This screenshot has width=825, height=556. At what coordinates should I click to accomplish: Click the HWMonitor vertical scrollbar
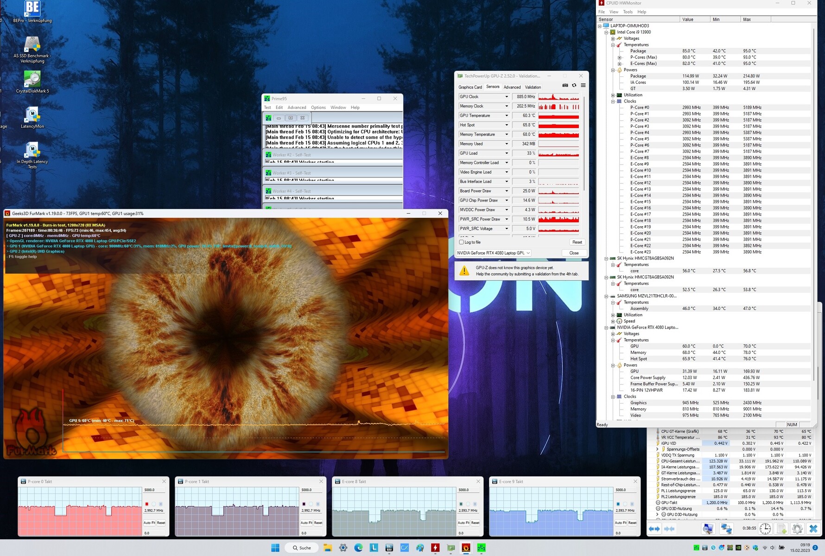(813, 204)
